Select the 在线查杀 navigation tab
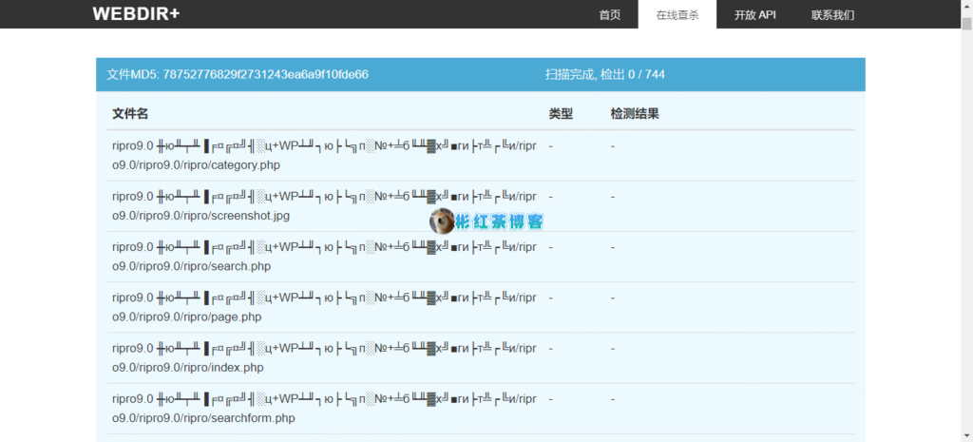This screenshot has height=442, width=973. pos(677,15)
